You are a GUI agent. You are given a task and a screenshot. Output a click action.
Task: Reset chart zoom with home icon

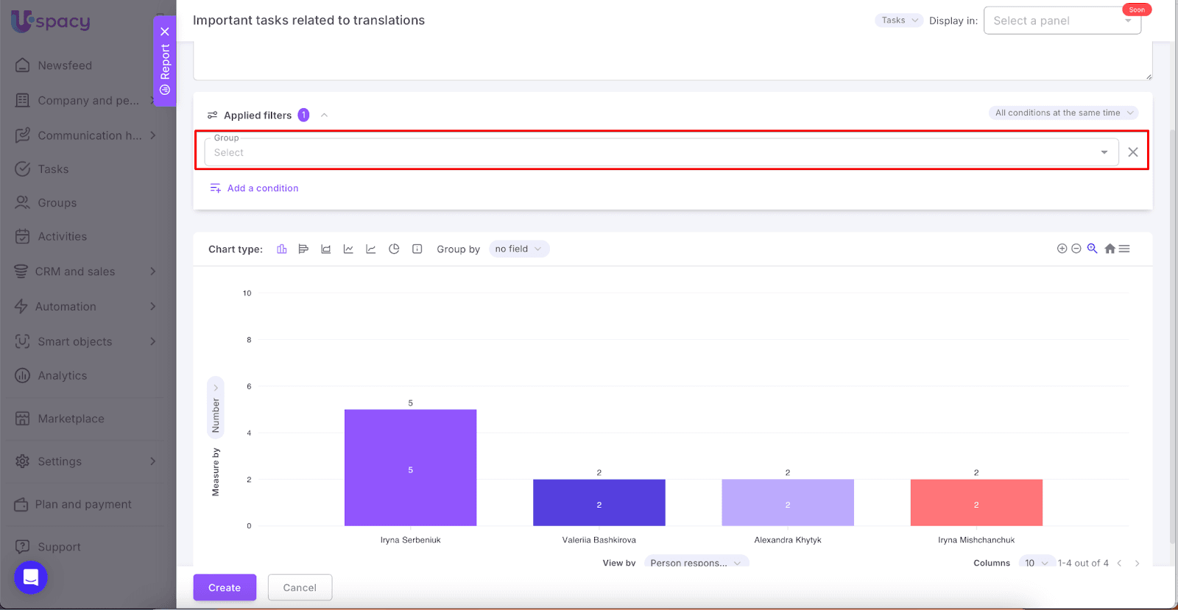click(x=1110, y=249)
